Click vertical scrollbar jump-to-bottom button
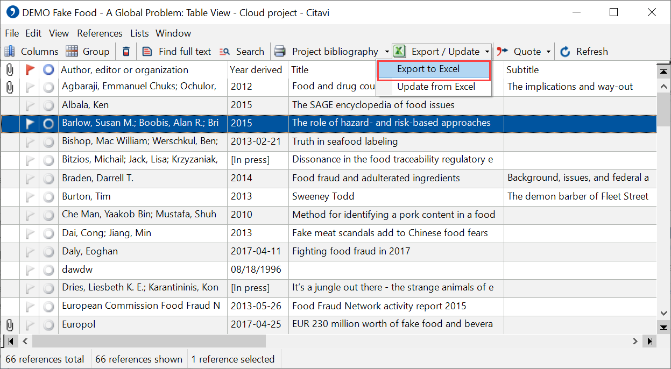Image resolution: width=671 pixels, height=369 pixels. pos(663,327)
